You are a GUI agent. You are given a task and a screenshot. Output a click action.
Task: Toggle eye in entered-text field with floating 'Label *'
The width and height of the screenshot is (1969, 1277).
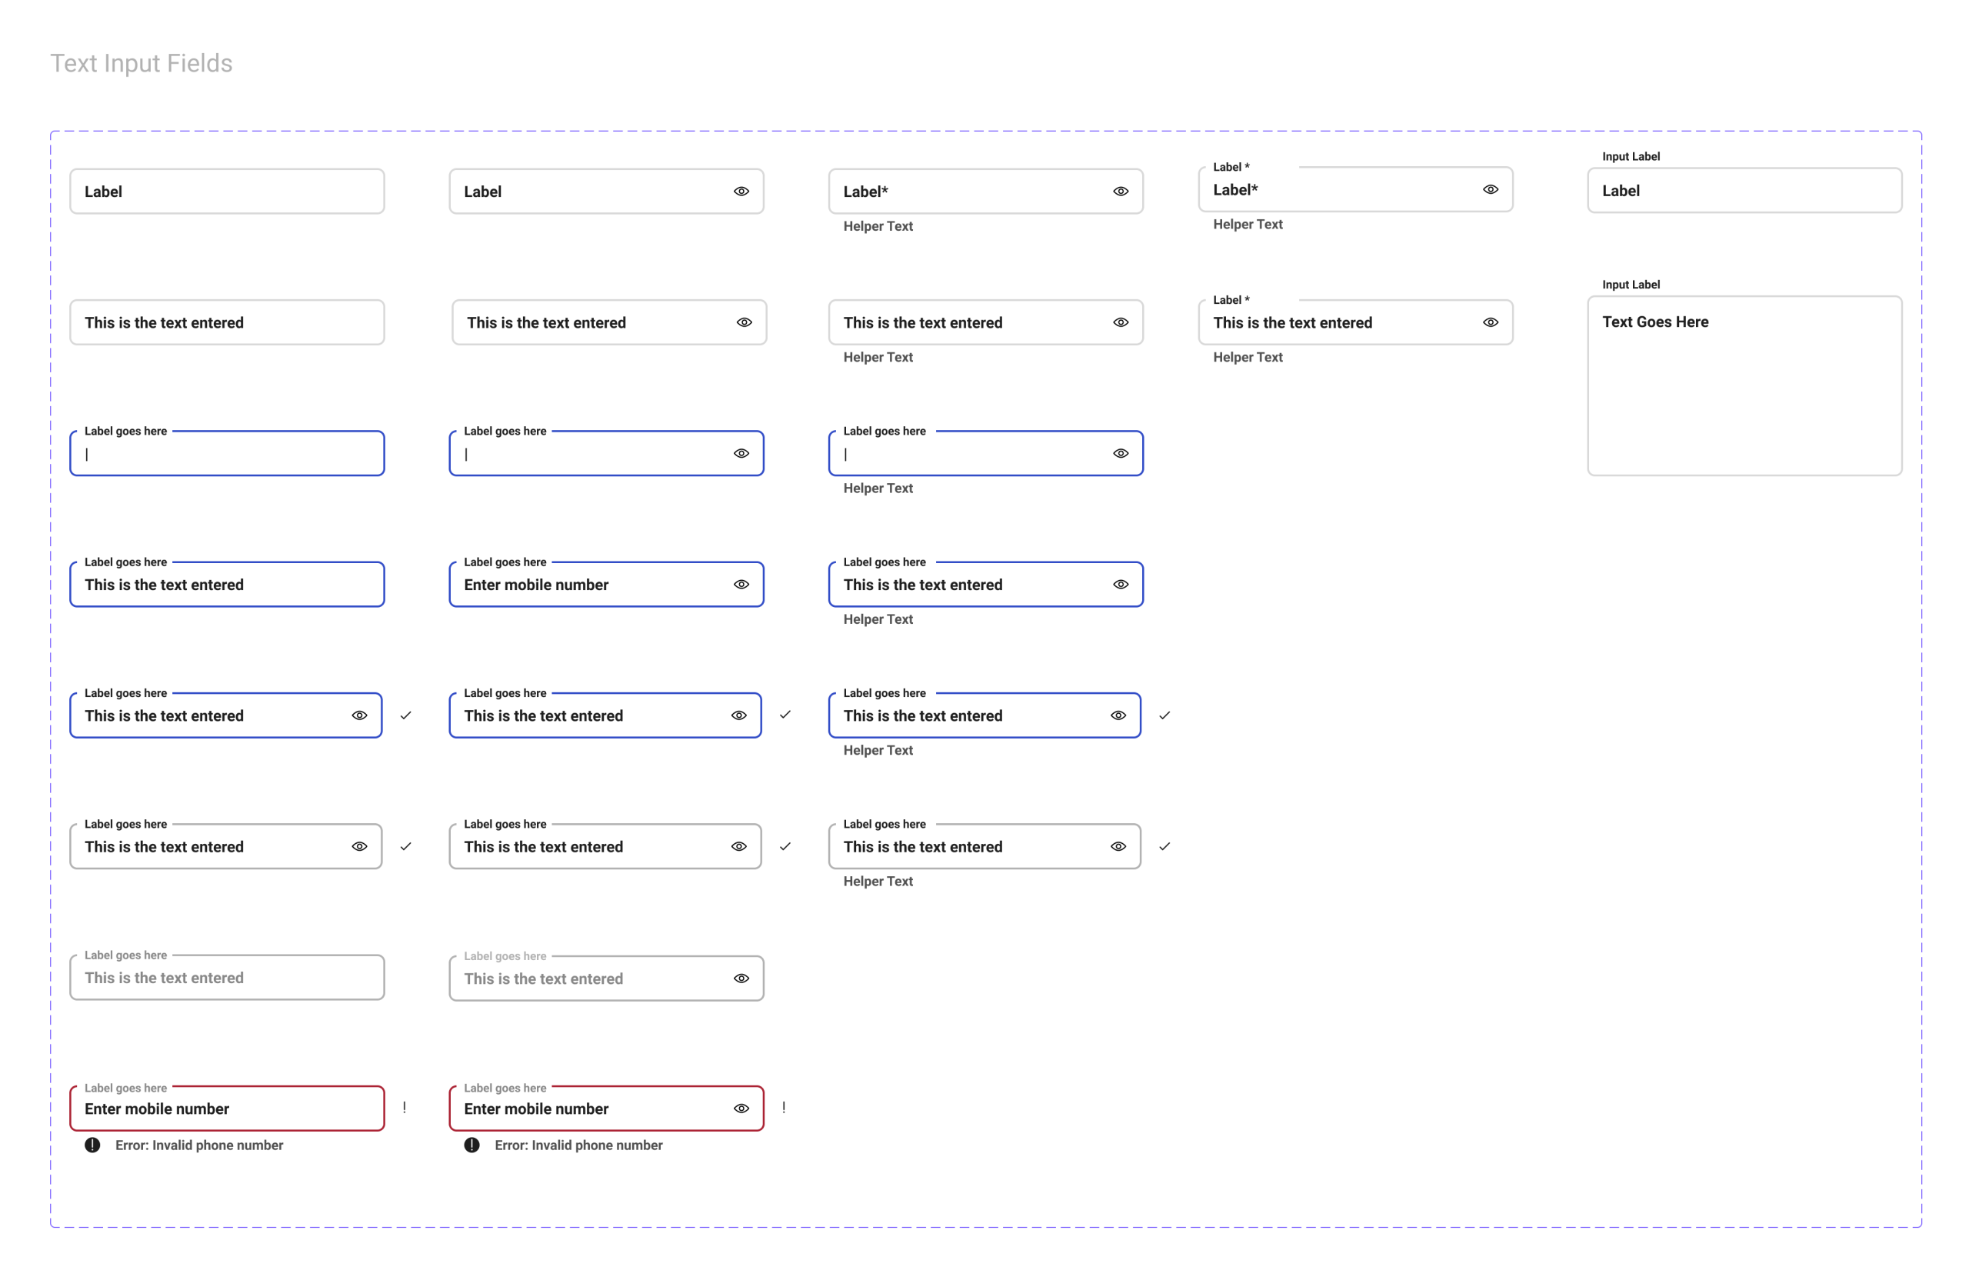pyautogui.click(x=1490, y=323)
